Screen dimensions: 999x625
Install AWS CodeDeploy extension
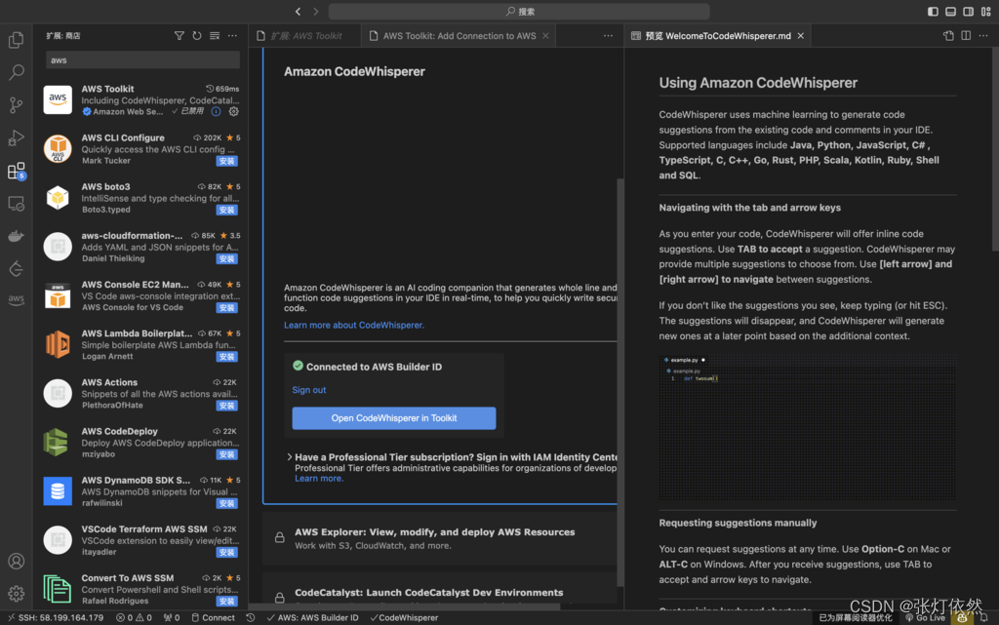tap(226, 454)
